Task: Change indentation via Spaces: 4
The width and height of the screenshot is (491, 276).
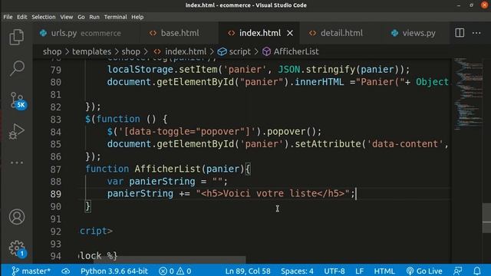Action: pos(297,271)
